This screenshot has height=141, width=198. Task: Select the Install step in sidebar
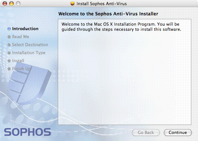(18, 61)
